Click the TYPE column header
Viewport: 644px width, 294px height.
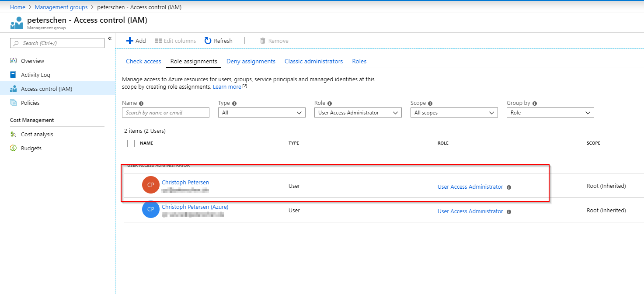tap(294, 143)
